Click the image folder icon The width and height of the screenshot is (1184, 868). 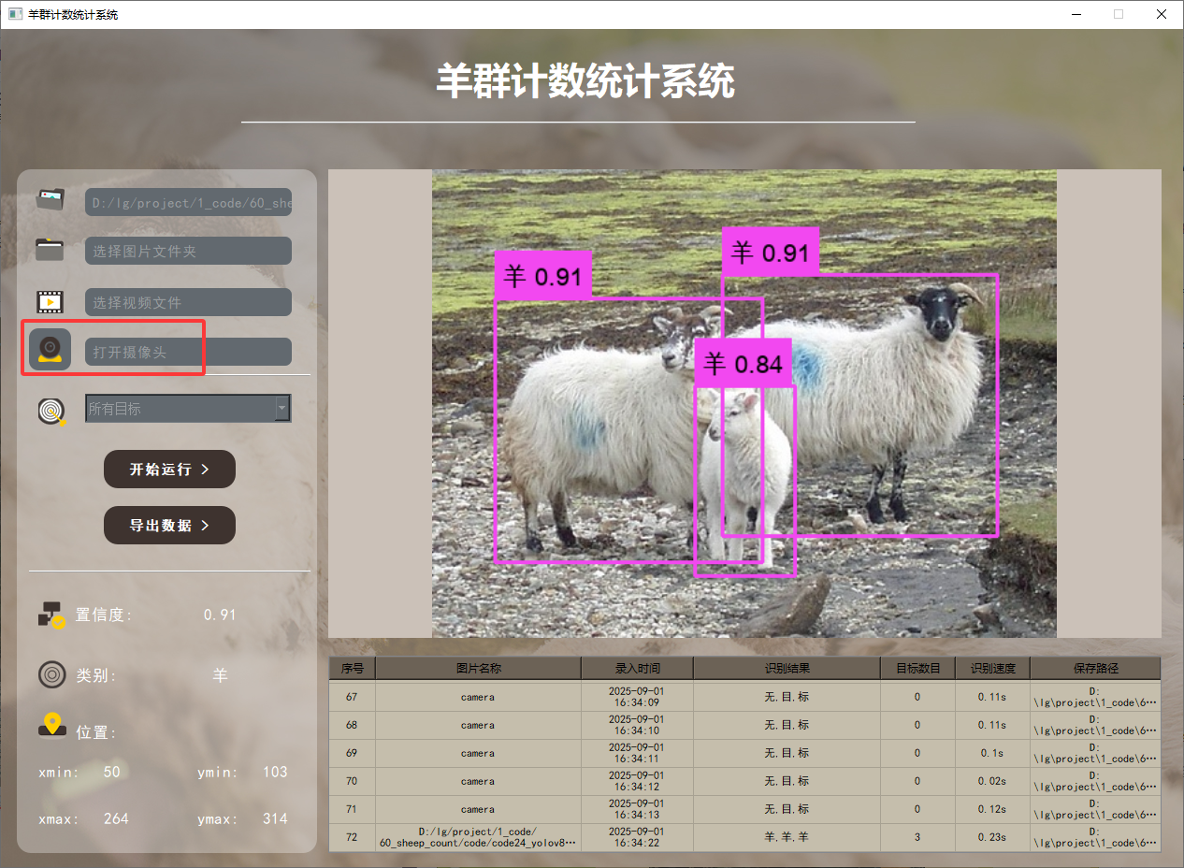pyautogui.click(x=50, y=250)
